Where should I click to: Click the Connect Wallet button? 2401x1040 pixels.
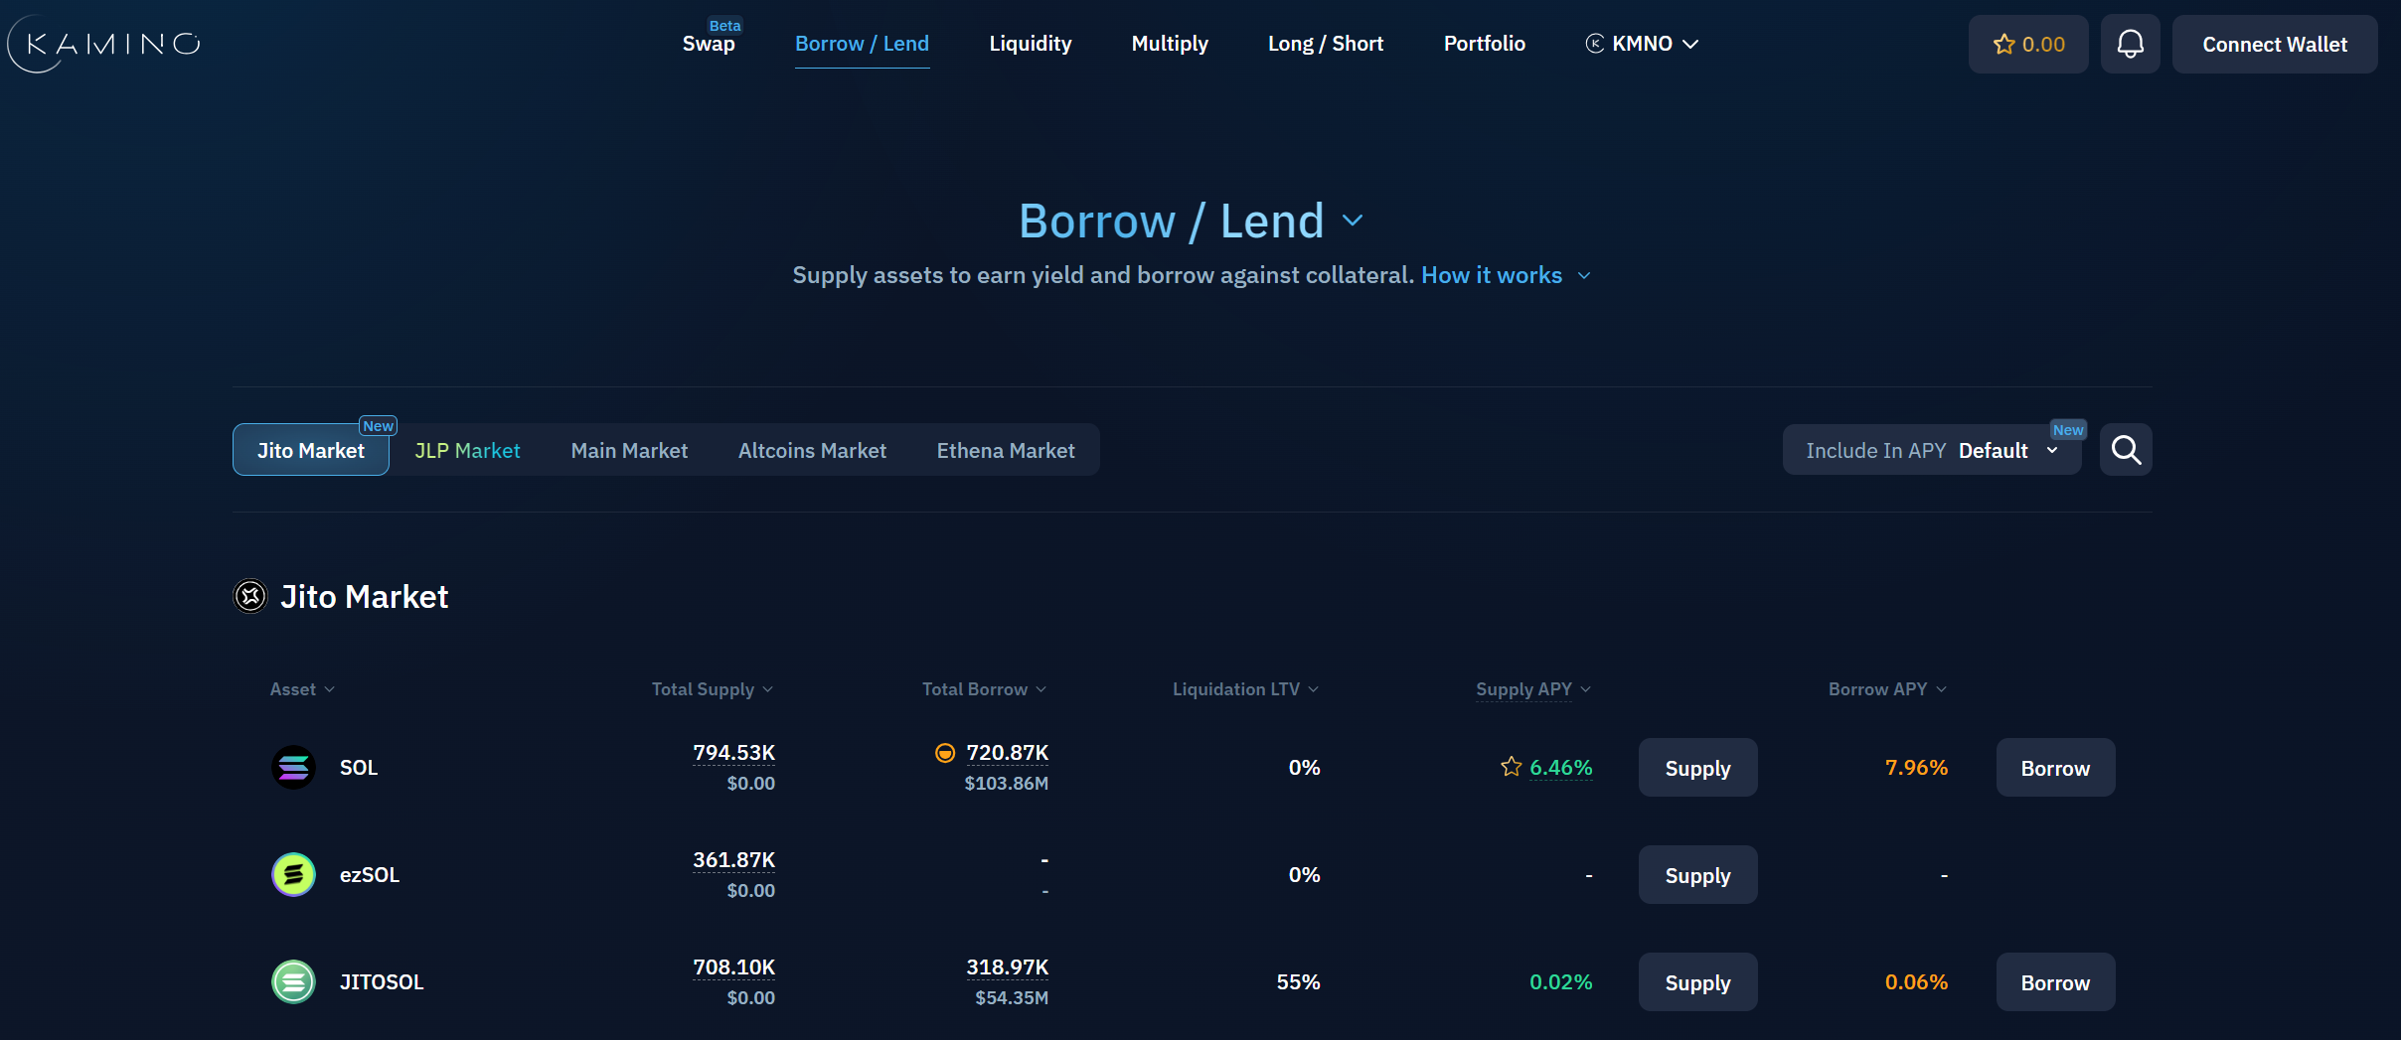click(x=2275, y=44)
